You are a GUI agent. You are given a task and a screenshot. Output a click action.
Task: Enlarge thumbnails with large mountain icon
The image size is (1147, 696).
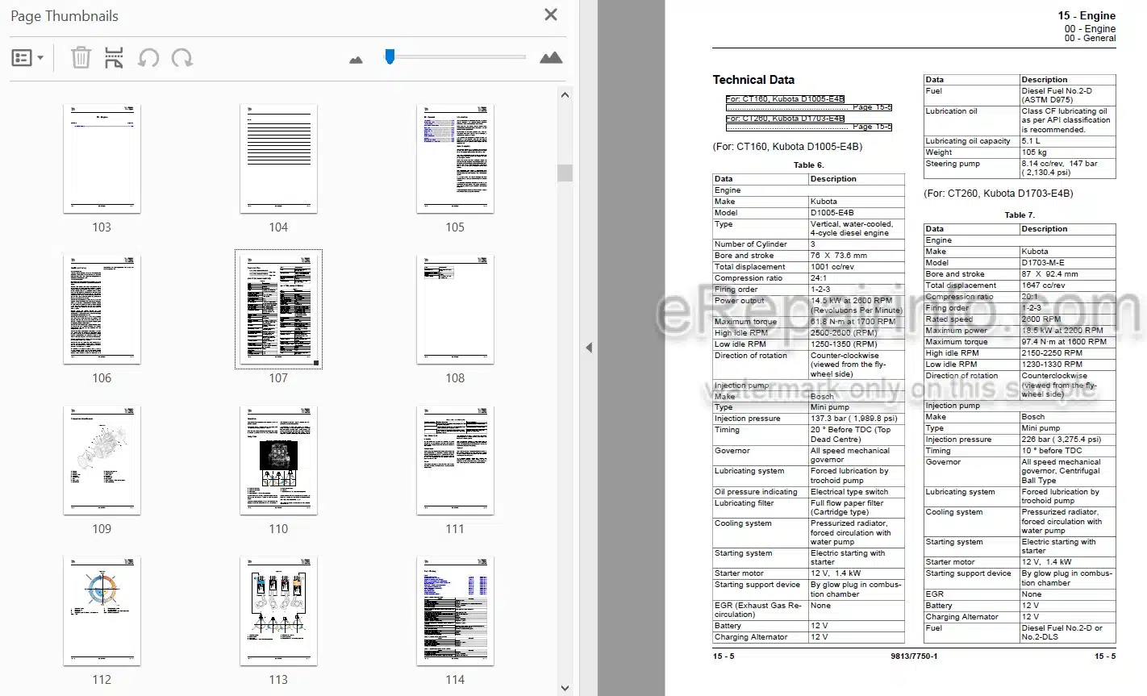pyautogui.click(x=551, y=57)
